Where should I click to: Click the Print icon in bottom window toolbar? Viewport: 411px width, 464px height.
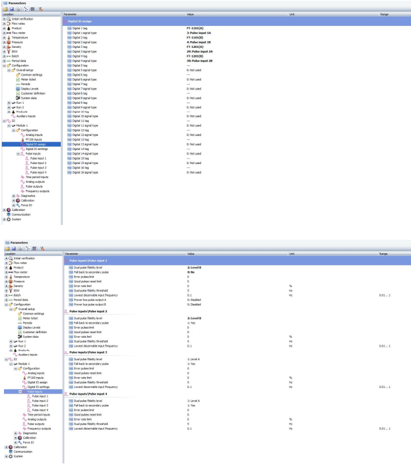tap(20, 249)
